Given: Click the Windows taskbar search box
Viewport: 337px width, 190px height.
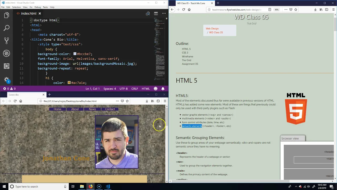Looking at the screenshot, I should point(38,187).
